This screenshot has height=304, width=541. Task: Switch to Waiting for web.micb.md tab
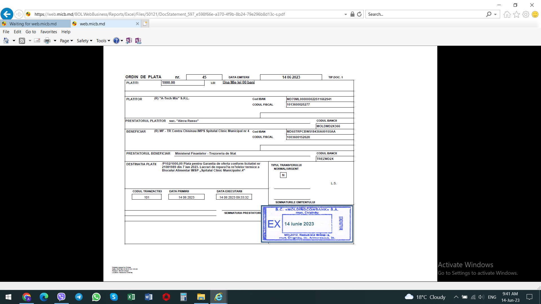tap(33, 24)
